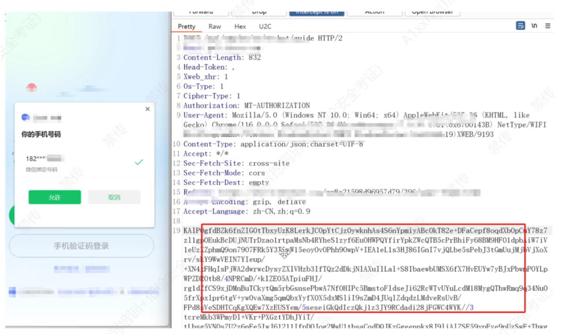
Task: Switch to the Raw tab
Action: tap(214, 27)
